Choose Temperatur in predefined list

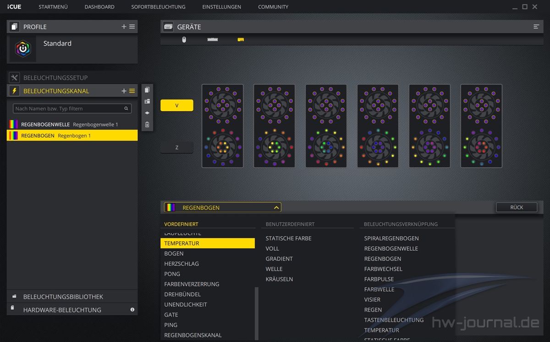click(x=208, y=243)
